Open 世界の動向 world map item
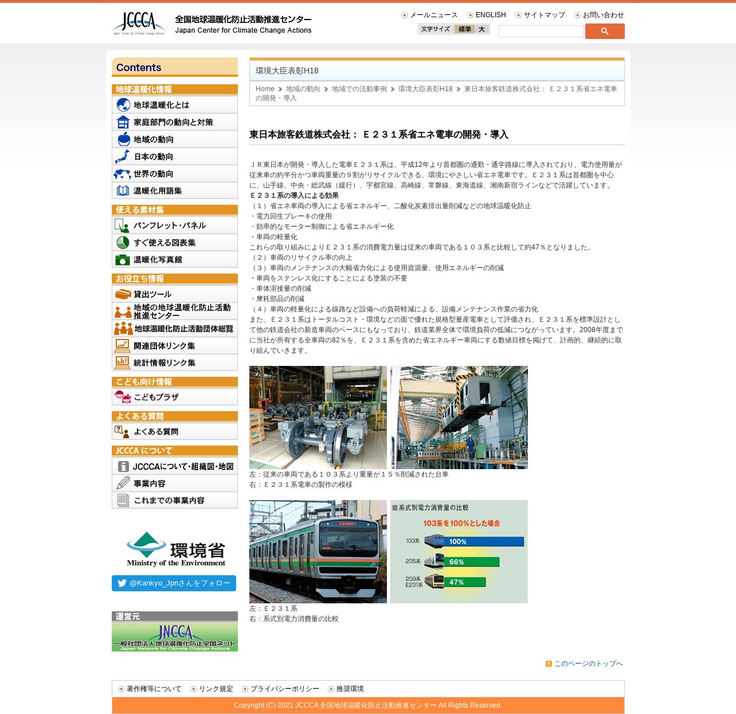Viewport: 736px width, 714px height. 175,174
